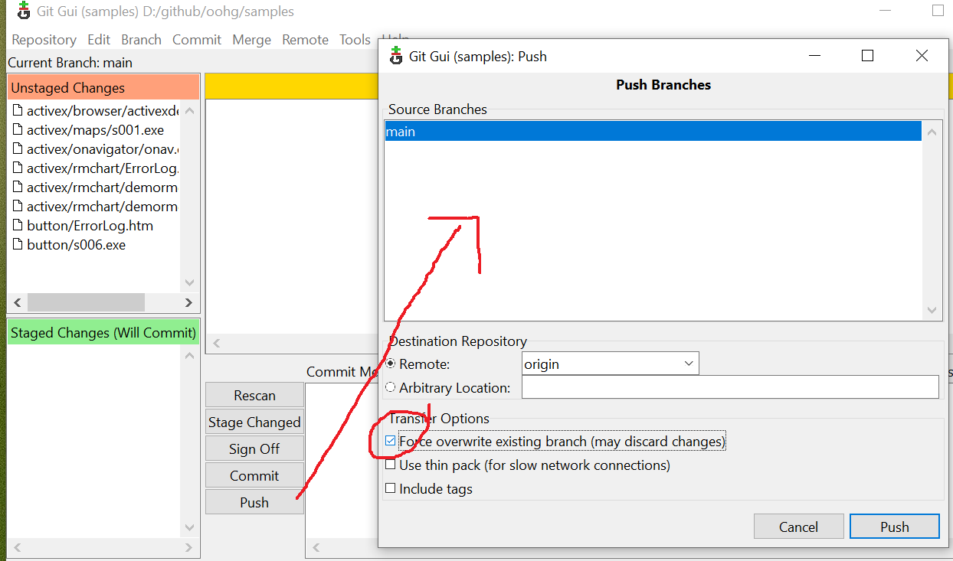Open the Commit menu
Screen dimensions: 953x561
tap(197, 40)
